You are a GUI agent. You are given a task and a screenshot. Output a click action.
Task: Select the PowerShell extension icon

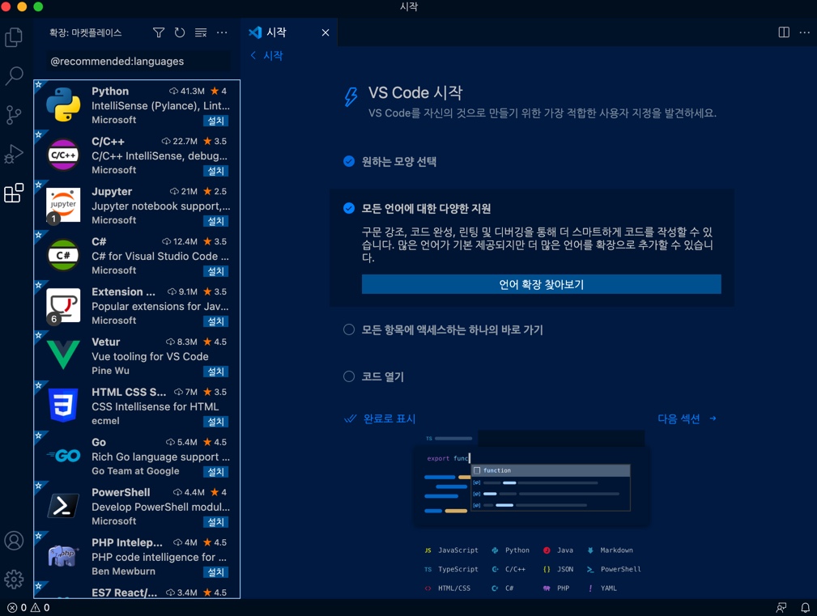pos(63,506)
